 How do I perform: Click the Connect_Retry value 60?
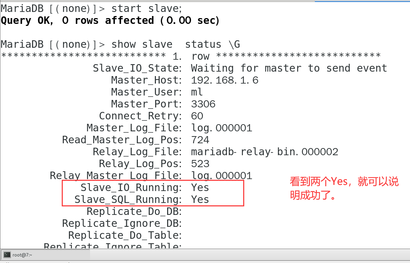197,116
